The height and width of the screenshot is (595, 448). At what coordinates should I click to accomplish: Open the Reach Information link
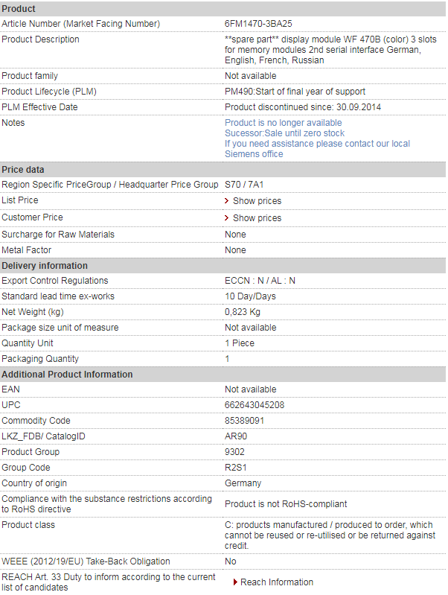coord(277,582)
